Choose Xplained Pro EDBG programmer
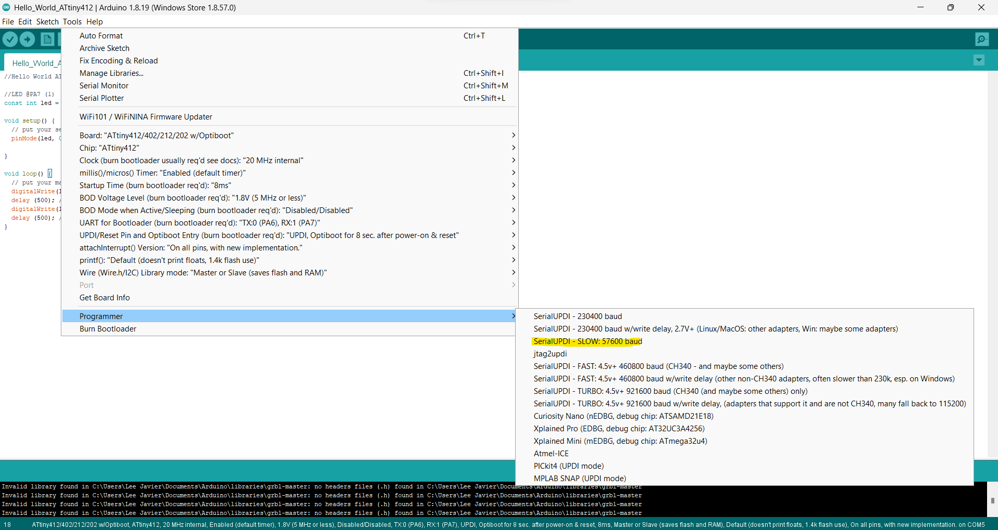998x530 pixels. pos(744,429)
